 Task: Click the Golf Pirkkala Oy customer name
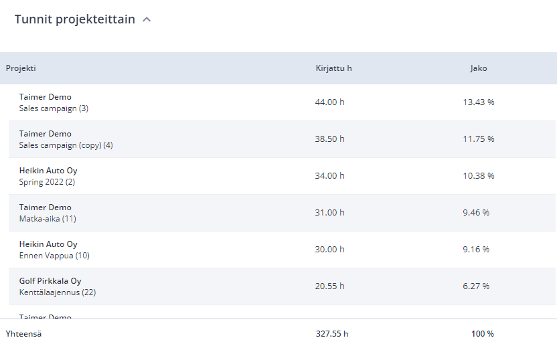pos(50,281)
